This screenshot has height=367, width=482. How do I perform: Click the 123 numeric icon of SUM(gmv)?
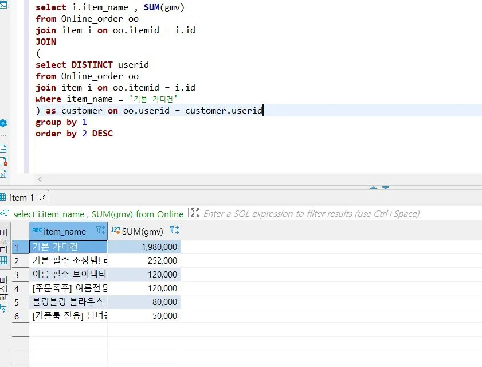pyautogui.click(x=116, y=230)
